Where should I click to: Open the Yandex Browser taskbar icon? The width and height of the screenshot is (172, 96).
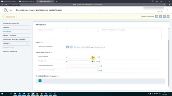tap(33, 94)
